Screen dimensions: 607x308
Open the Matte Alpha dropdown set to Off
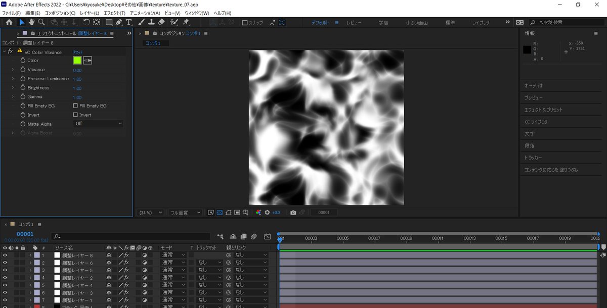click(x=98, y=124)
